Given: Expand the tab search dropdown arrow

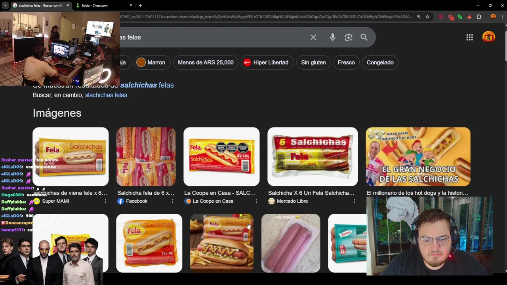Looking at the screenshot, I should (x=5, y=5).
